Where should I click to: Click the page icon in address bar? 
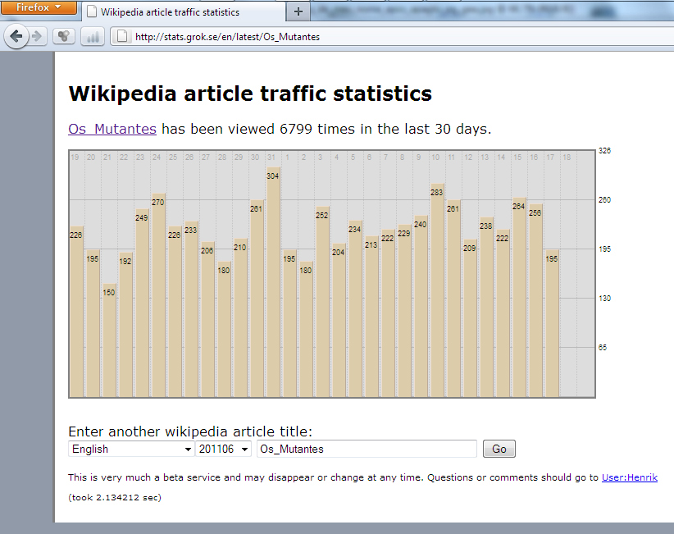pyautogui.click(x=121, y=36)
